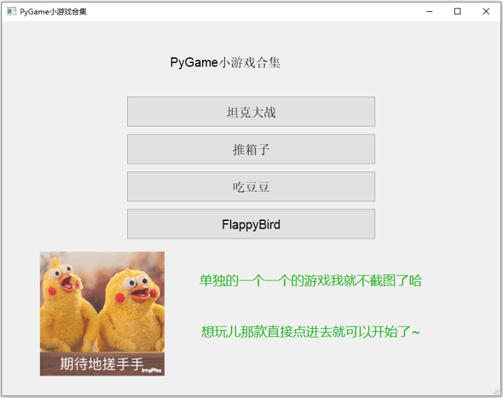
Task: Start the 吃豆豆 game
Action: pos(251,186)
